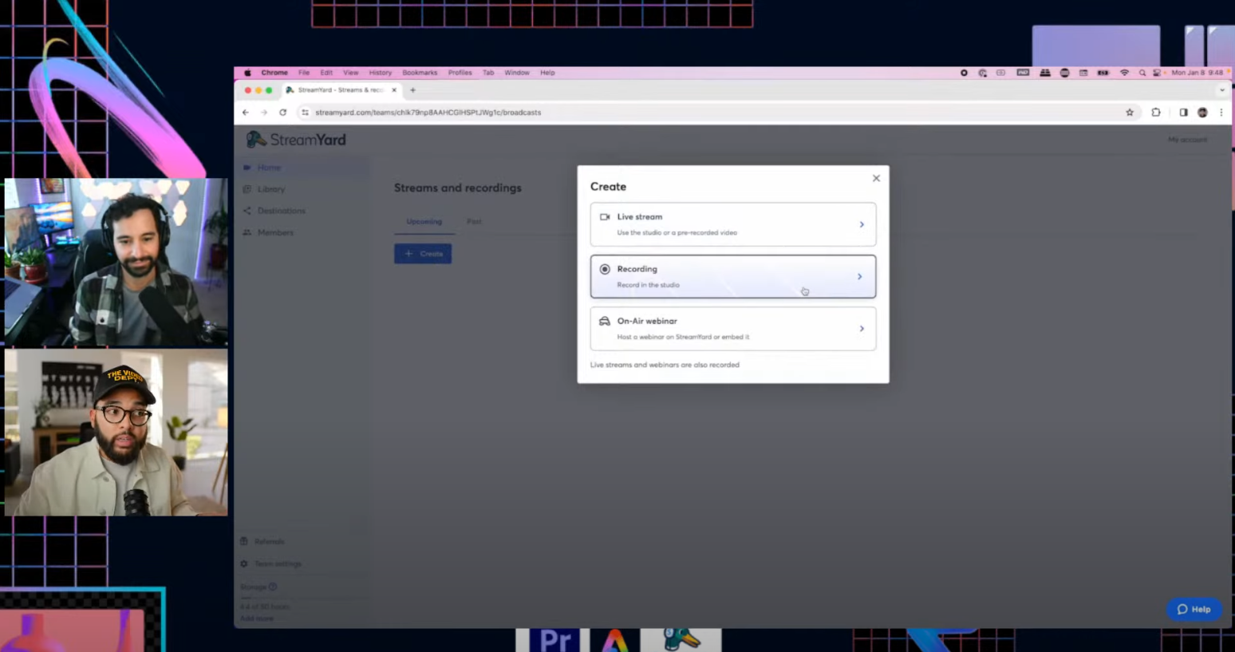Open the View menu

(x=350, y=73)
